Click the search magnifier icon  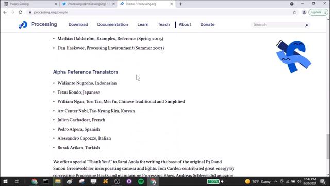[x=307, y=25]
